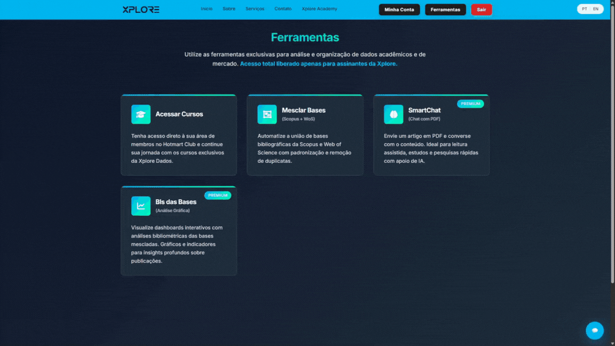615x346 pixels.
Task: Open the Sobre navigation link
Action: (x=229, y=9)
